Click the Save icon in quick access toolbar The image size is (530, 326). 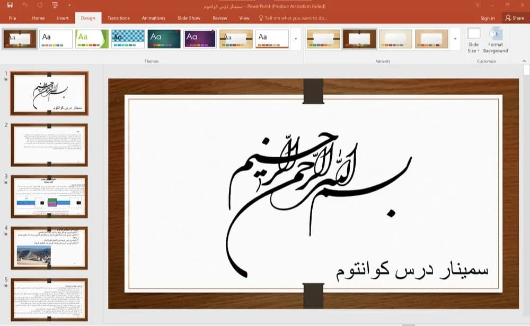[10, 5]
